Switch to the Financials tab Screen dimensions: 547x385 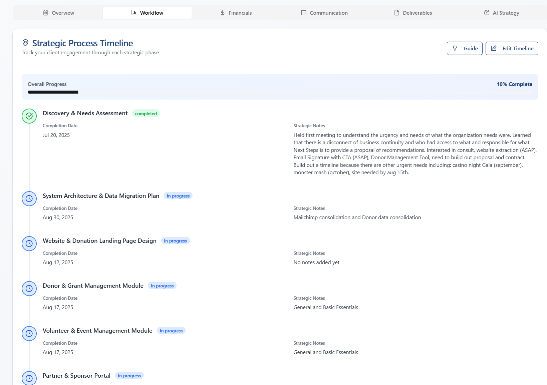[x=236, y=13]
